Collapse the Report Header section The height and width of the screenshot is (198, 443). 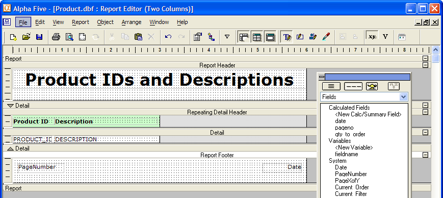425,65
